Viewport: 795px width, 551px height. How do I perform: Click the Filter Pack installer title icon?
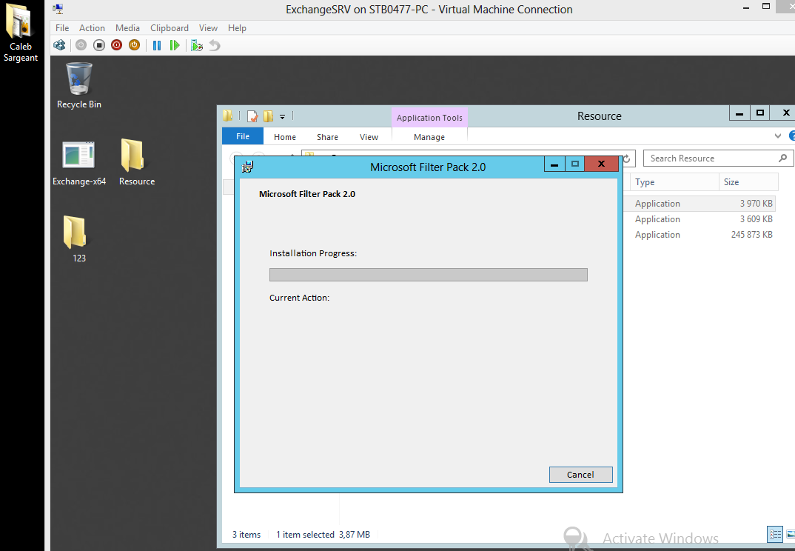pyautogui.click(x=248, y=167)
